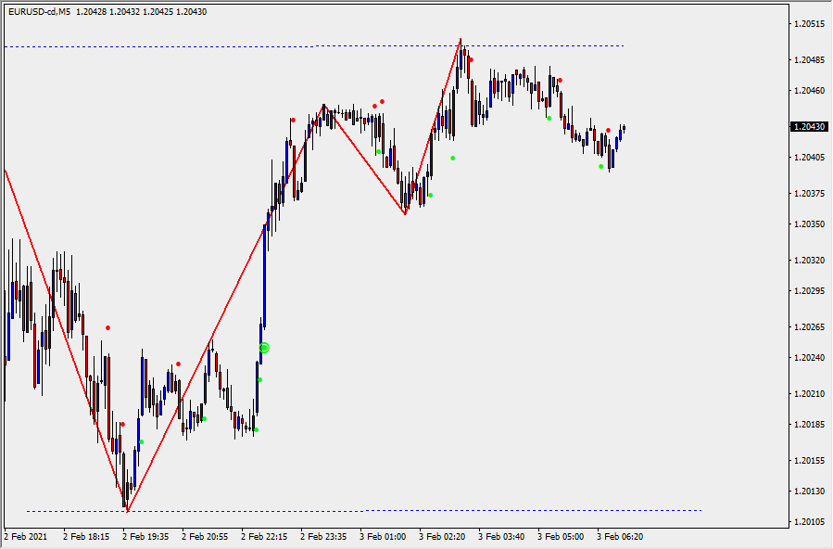Click the 1.20515 price scale label
833x549 pixels.
[x=809, y=24]
